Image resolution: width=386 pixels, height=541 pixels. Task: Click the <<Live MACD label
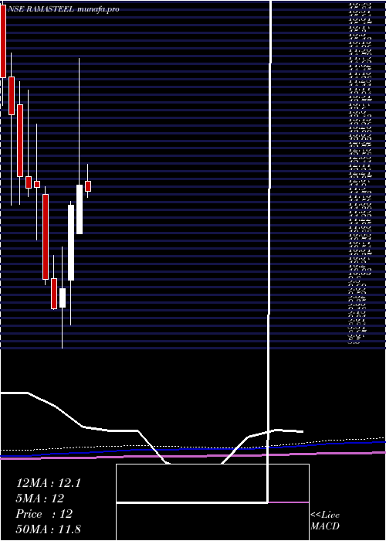click(x=325, y=521)
